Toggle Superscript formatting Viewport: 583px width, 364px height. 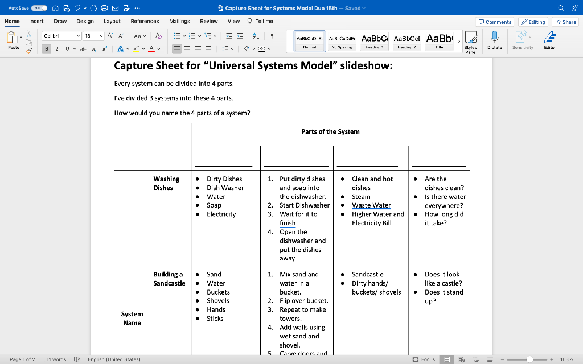click(105, 49)
